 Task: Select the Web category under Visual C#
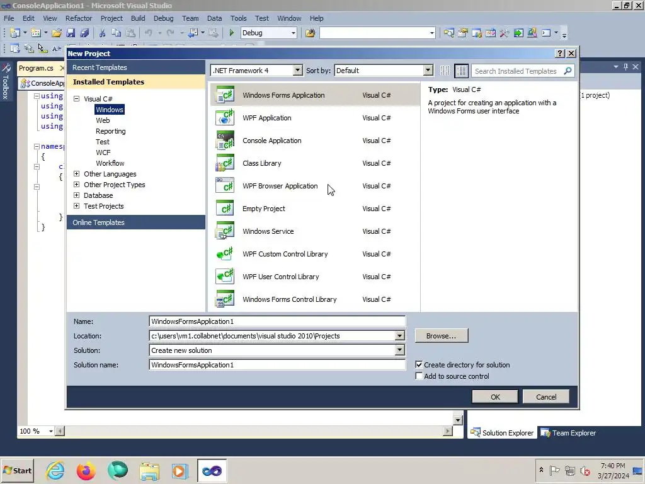coord(103,120)
